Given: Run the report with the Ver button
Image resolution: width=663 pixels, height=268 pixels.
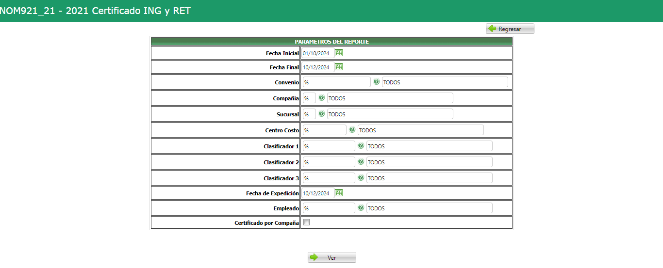Looking at the screenshot, I should 332,257.
